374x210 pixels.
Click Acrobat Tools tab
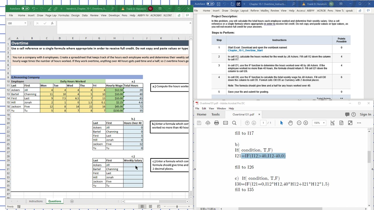coord(215,114)
